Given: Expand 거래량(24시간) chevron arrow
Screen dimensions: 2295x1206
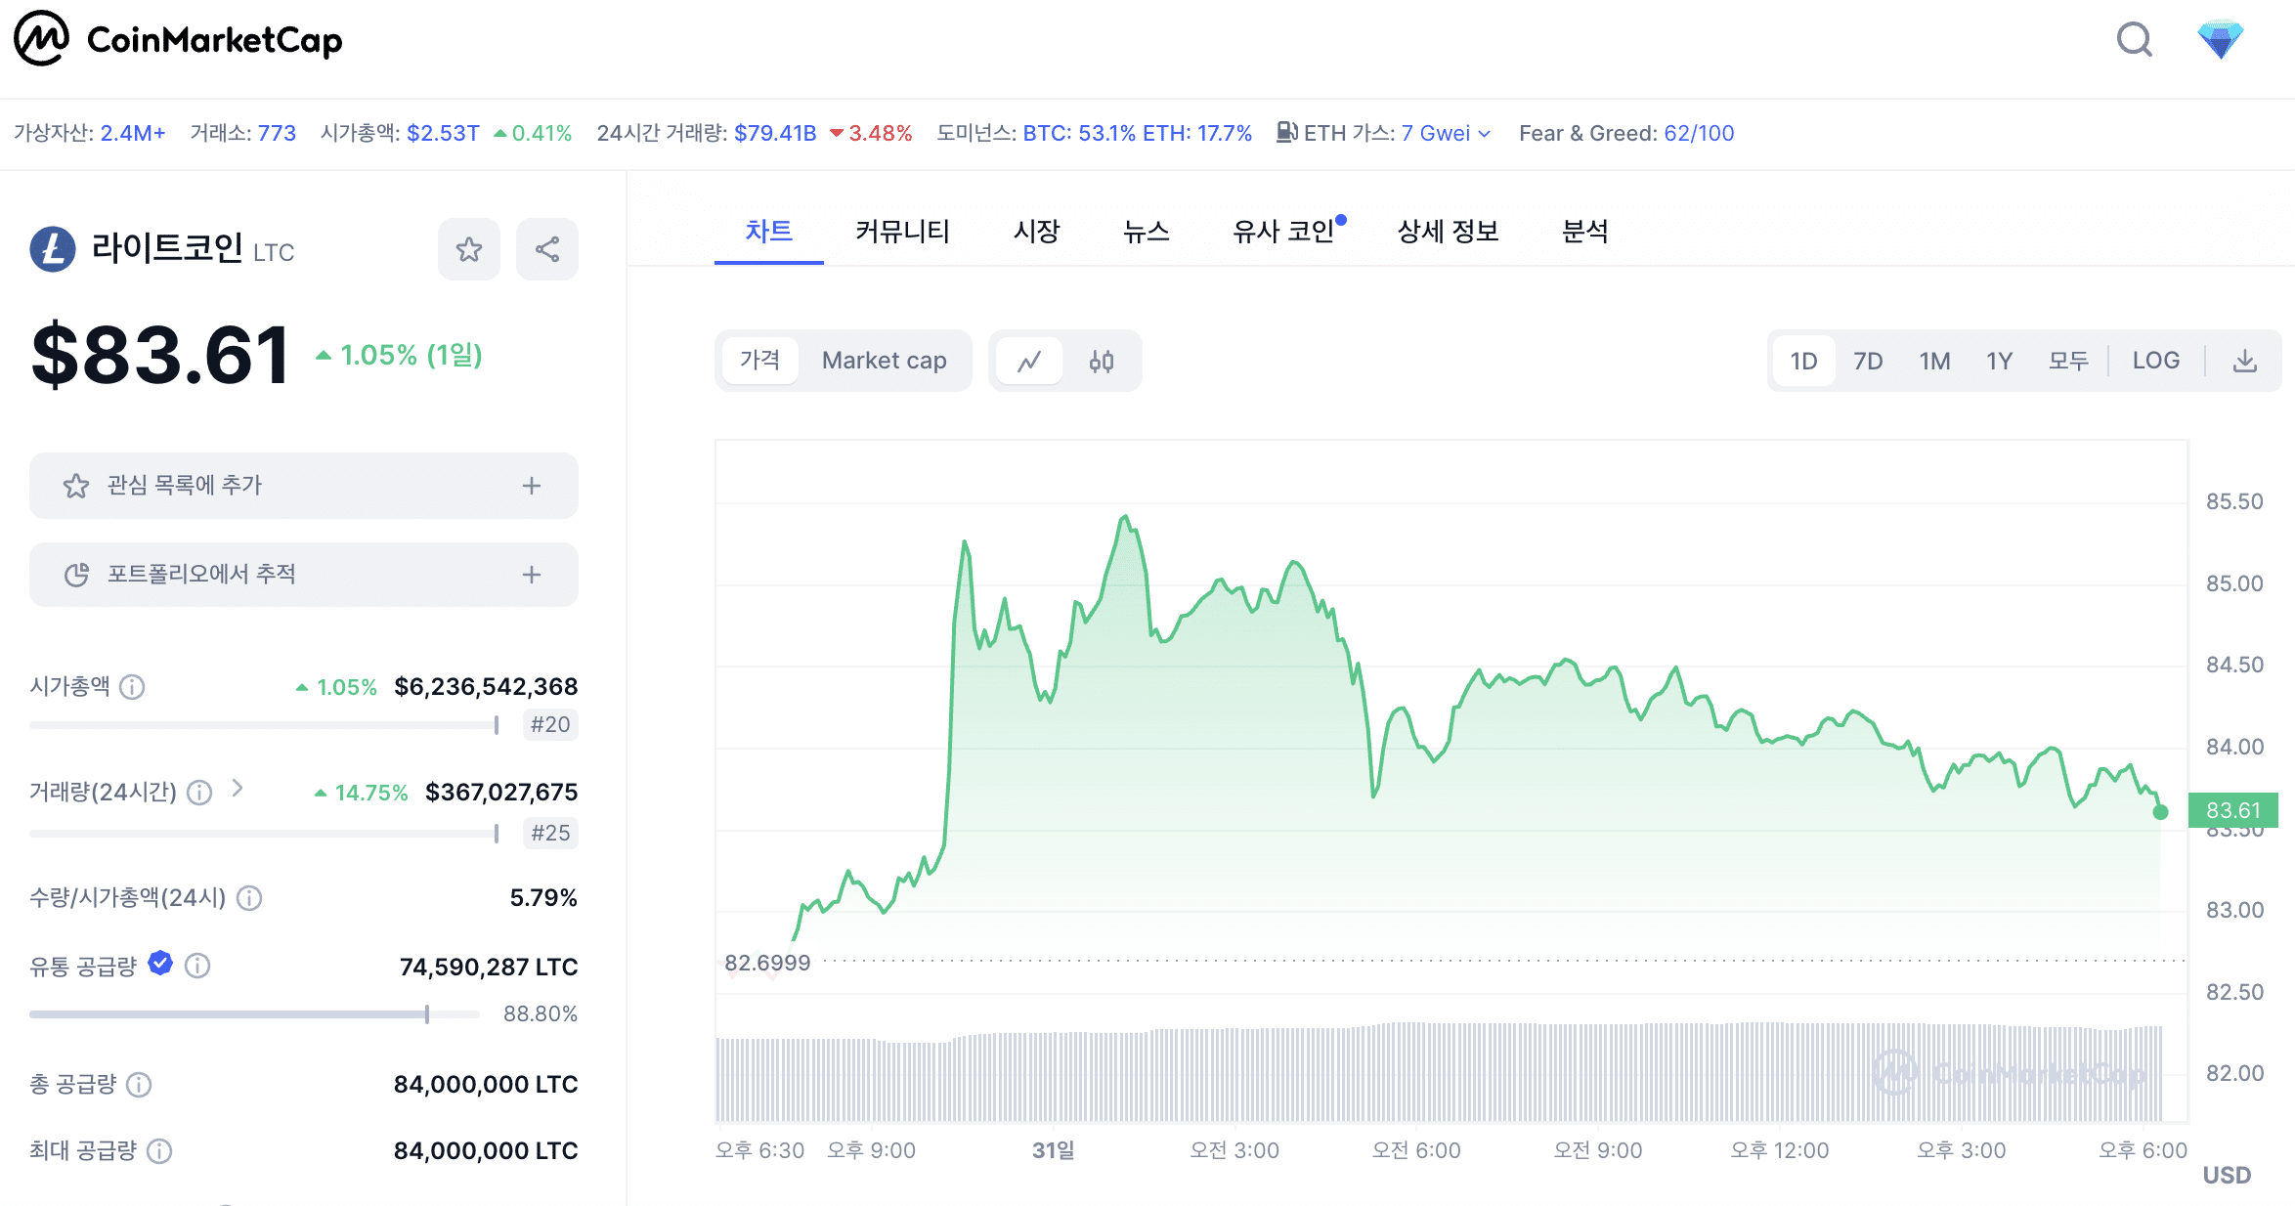Looking at the screenshot, I should (238, 788).
